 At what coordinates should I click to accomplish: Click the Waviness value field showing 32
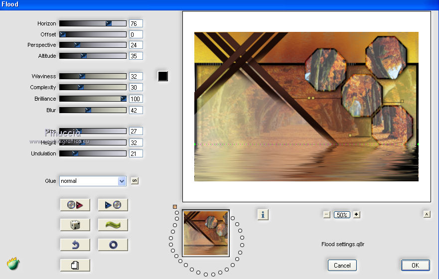point(136,76)
